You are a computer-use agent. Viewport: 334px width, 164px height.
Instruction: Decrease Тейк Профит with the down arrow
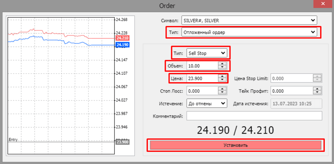[317, 93]
